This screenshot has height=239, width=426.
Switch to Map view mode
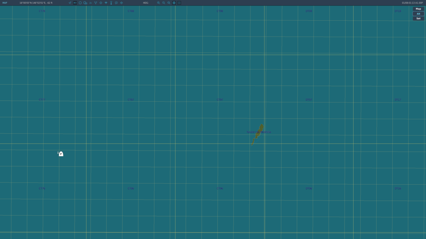pos(418,9)
